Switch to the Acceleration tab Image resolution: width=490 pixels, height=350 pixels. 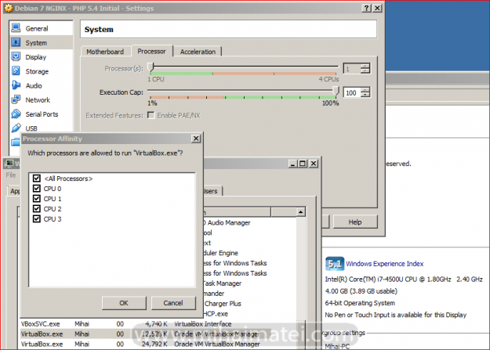click(x=198, y=52)
